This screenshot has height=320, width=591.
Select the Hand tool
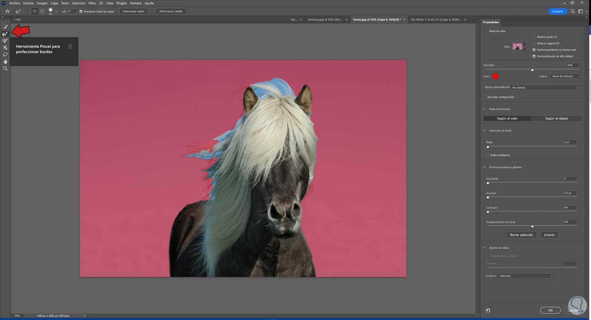(x=5, y=61)
